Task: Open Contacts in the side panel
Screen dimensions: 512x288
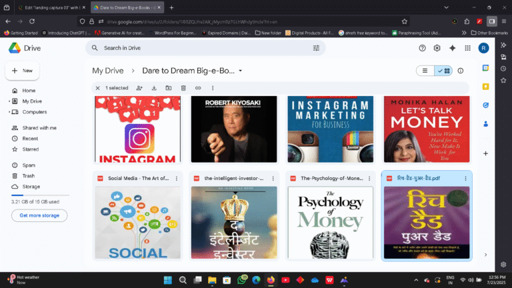Action: [485, 124]
